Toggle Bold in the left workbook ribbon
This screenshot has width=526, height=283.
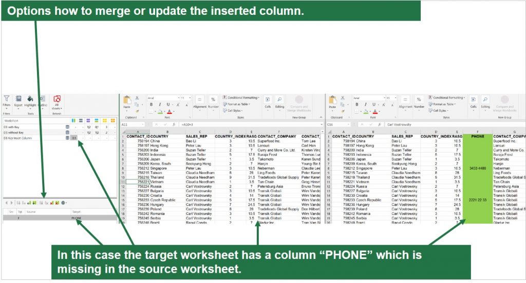tap(152, 104)
